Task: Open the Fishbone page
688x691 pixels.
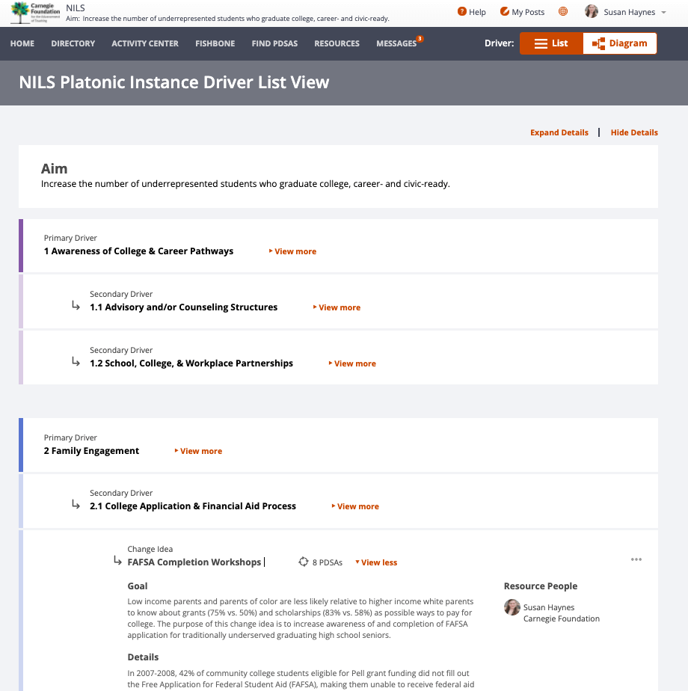Action: tap(215, 43)
